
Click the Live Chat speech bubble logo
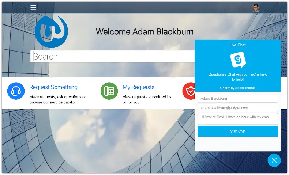pos(238,60)
